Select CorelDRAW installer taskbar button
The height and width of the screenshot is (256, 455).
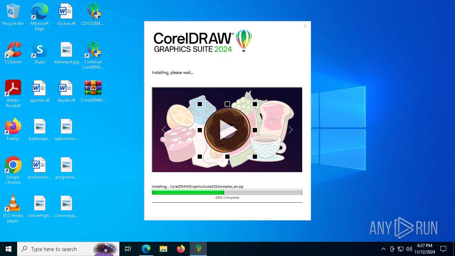click(x=198, y=249)
